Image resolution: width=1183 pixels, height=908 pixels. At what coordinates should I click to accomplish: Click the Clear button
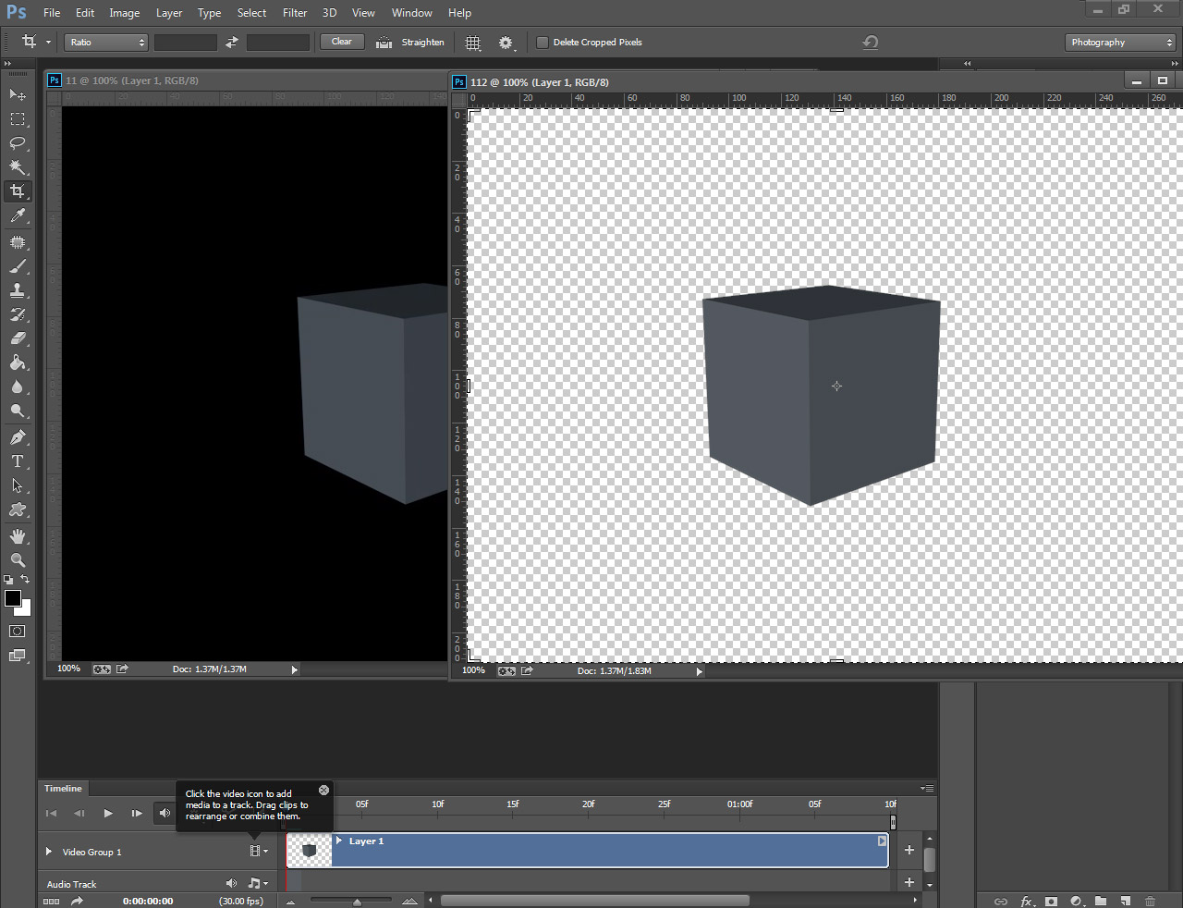click(341, 42)
